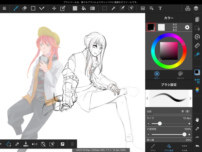Screen dimensions: 202x152
Task: Open the Layers panel icon
Action: (x=196, y=8)
